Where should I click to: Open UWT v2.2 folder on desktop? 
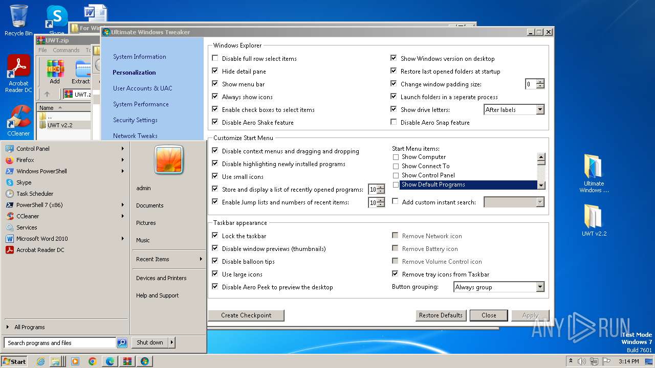(x=594, y=220)
